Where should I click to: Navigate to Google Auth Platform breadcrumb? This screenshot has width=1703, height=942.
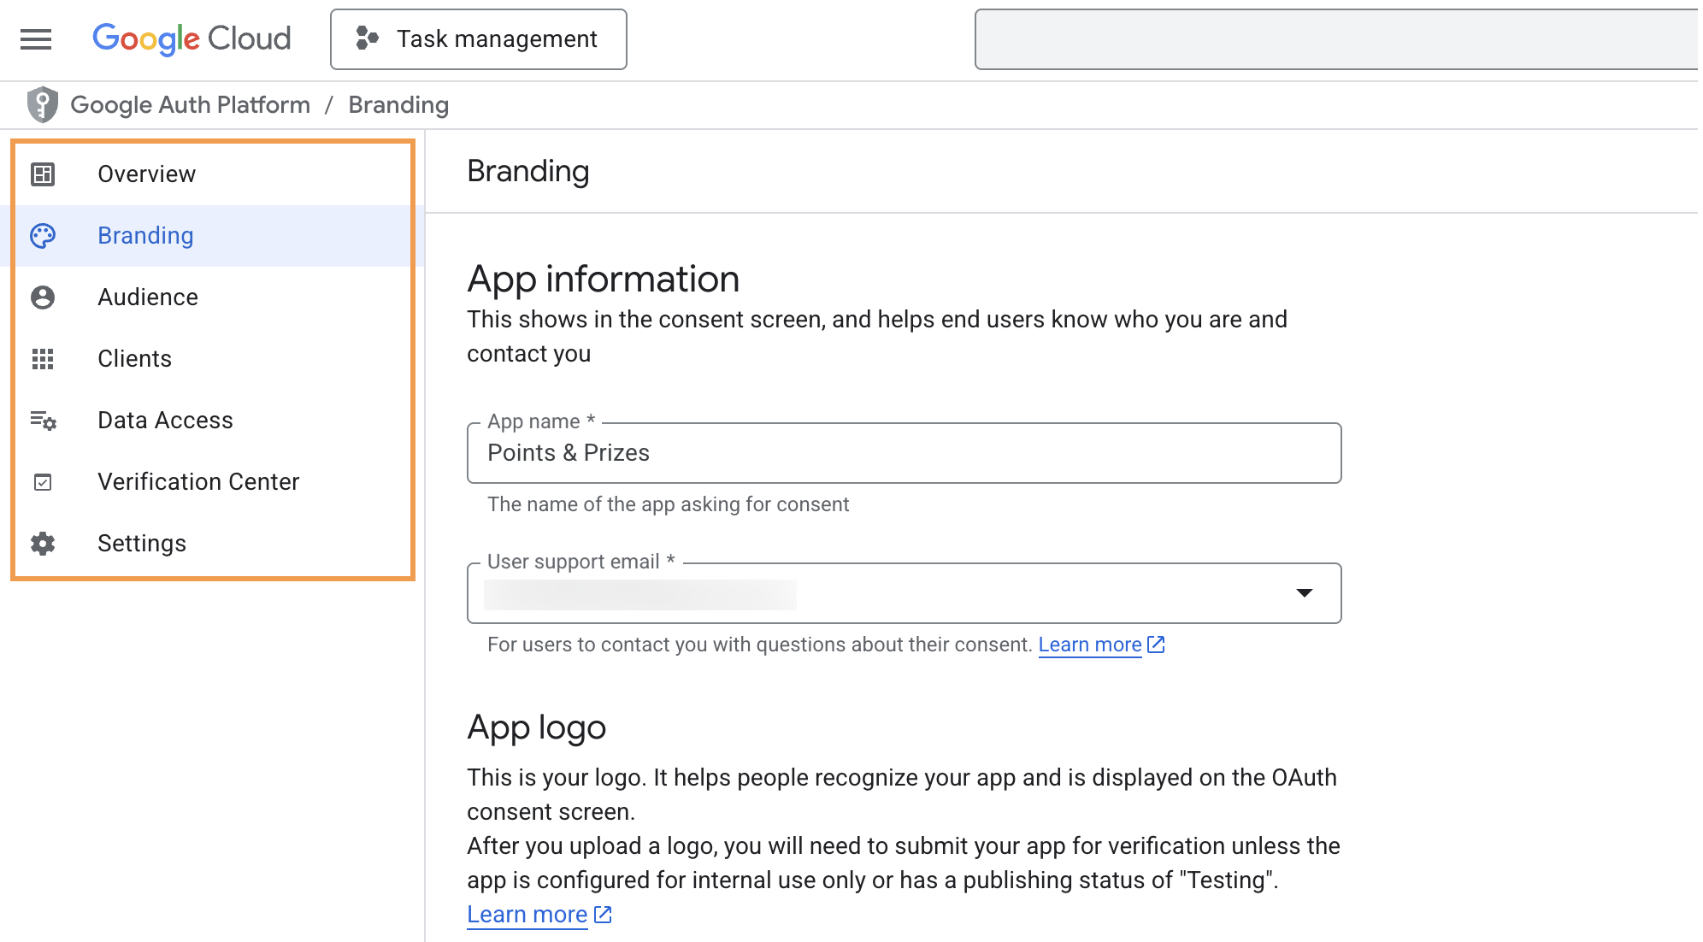point(190,104)
